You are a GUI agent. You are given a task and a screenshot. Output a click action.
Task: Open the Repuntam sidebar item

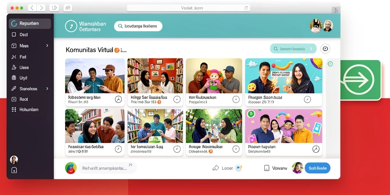tap(30, 24)
